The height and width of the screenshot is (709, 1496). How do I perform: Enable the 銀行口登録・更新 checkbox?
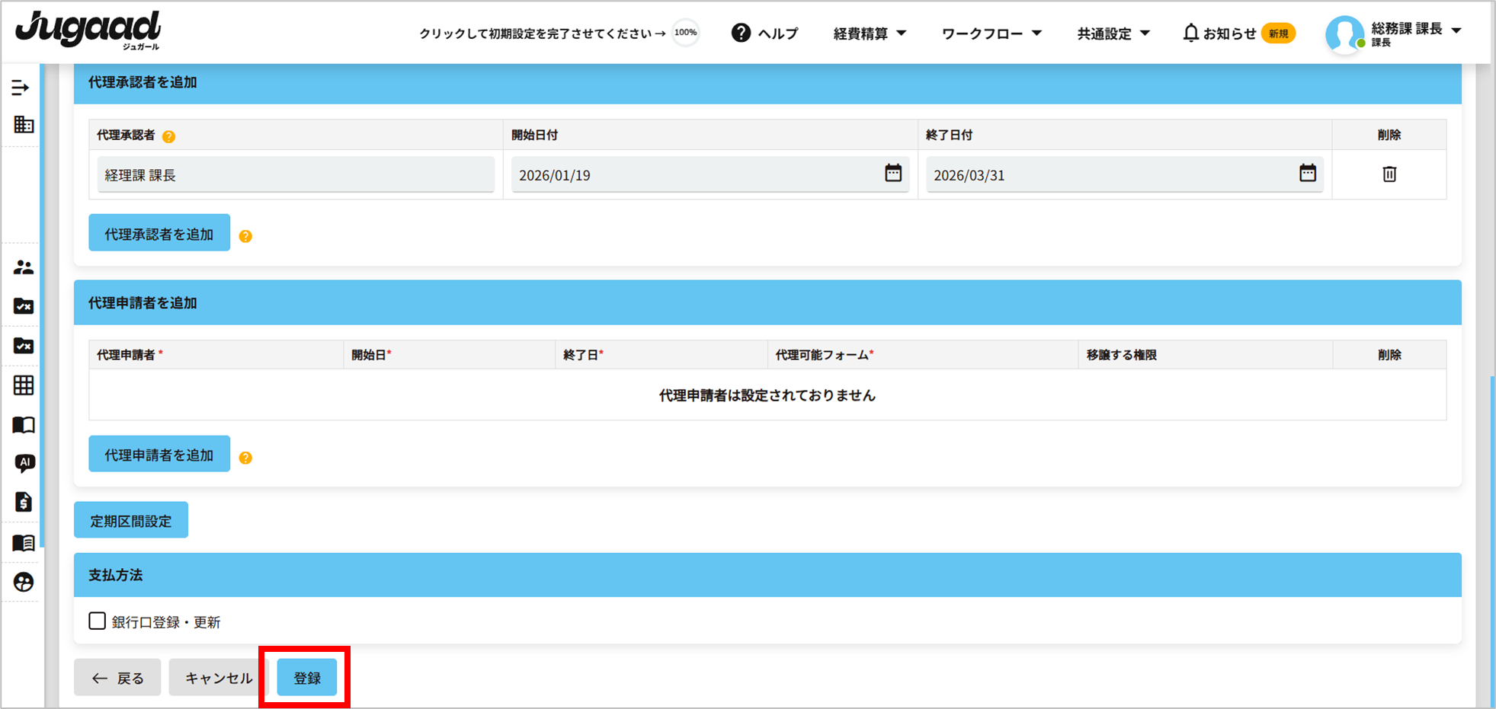coord(98,621)
